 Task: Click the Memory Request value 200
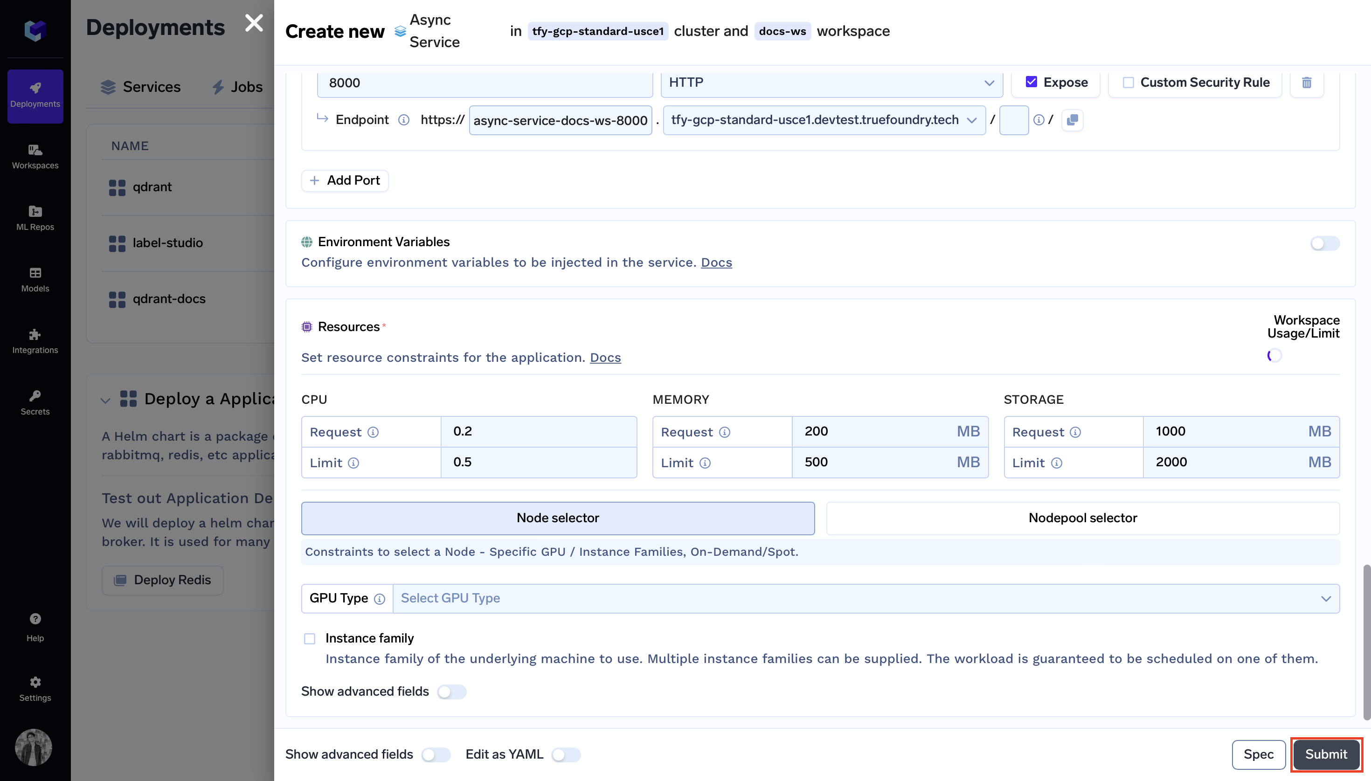click(890, 432)
